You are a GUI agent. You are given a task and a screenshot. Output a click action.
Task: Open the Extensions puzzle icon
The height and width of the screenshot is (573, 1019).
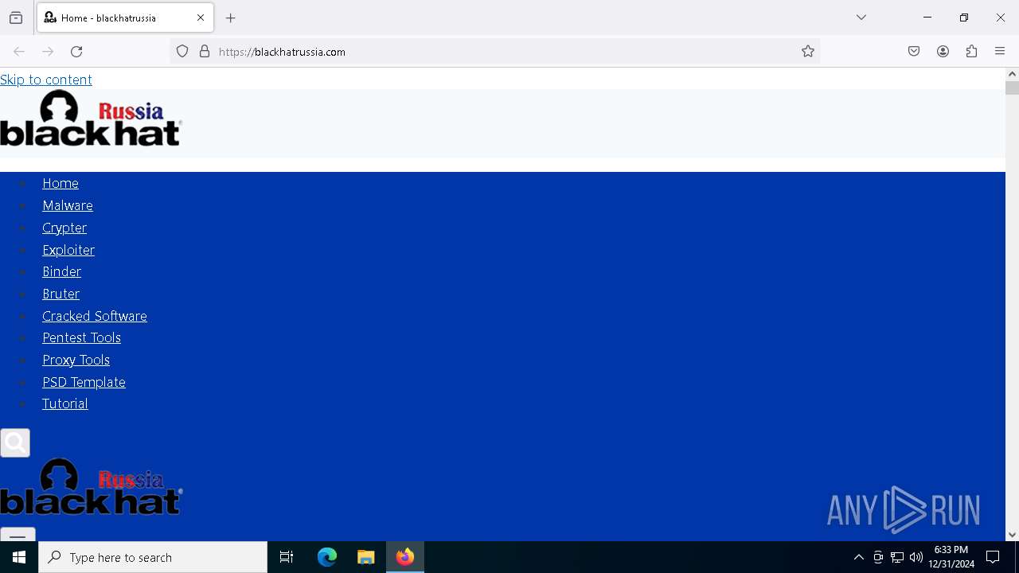[971, 52]
